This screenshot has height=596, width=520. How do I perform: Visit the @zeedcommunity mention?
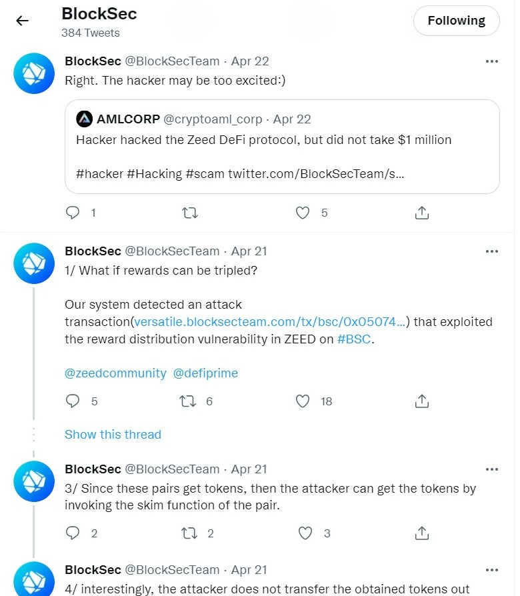coord(115,373)
